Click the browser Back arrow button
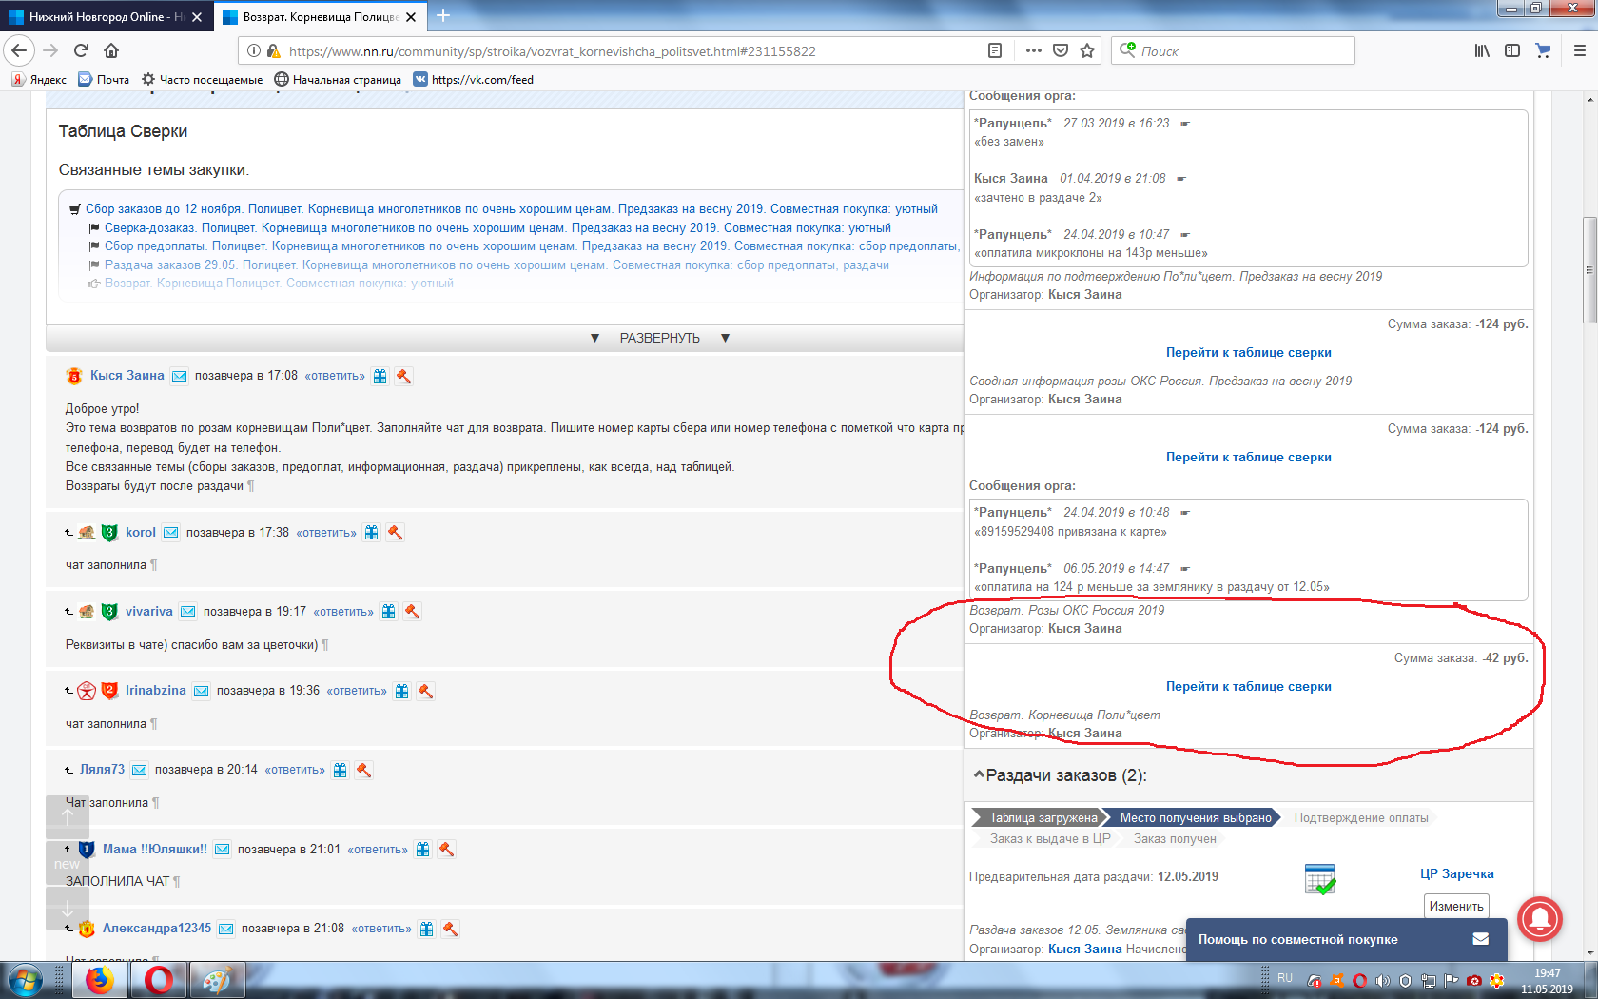 [19, 50]
